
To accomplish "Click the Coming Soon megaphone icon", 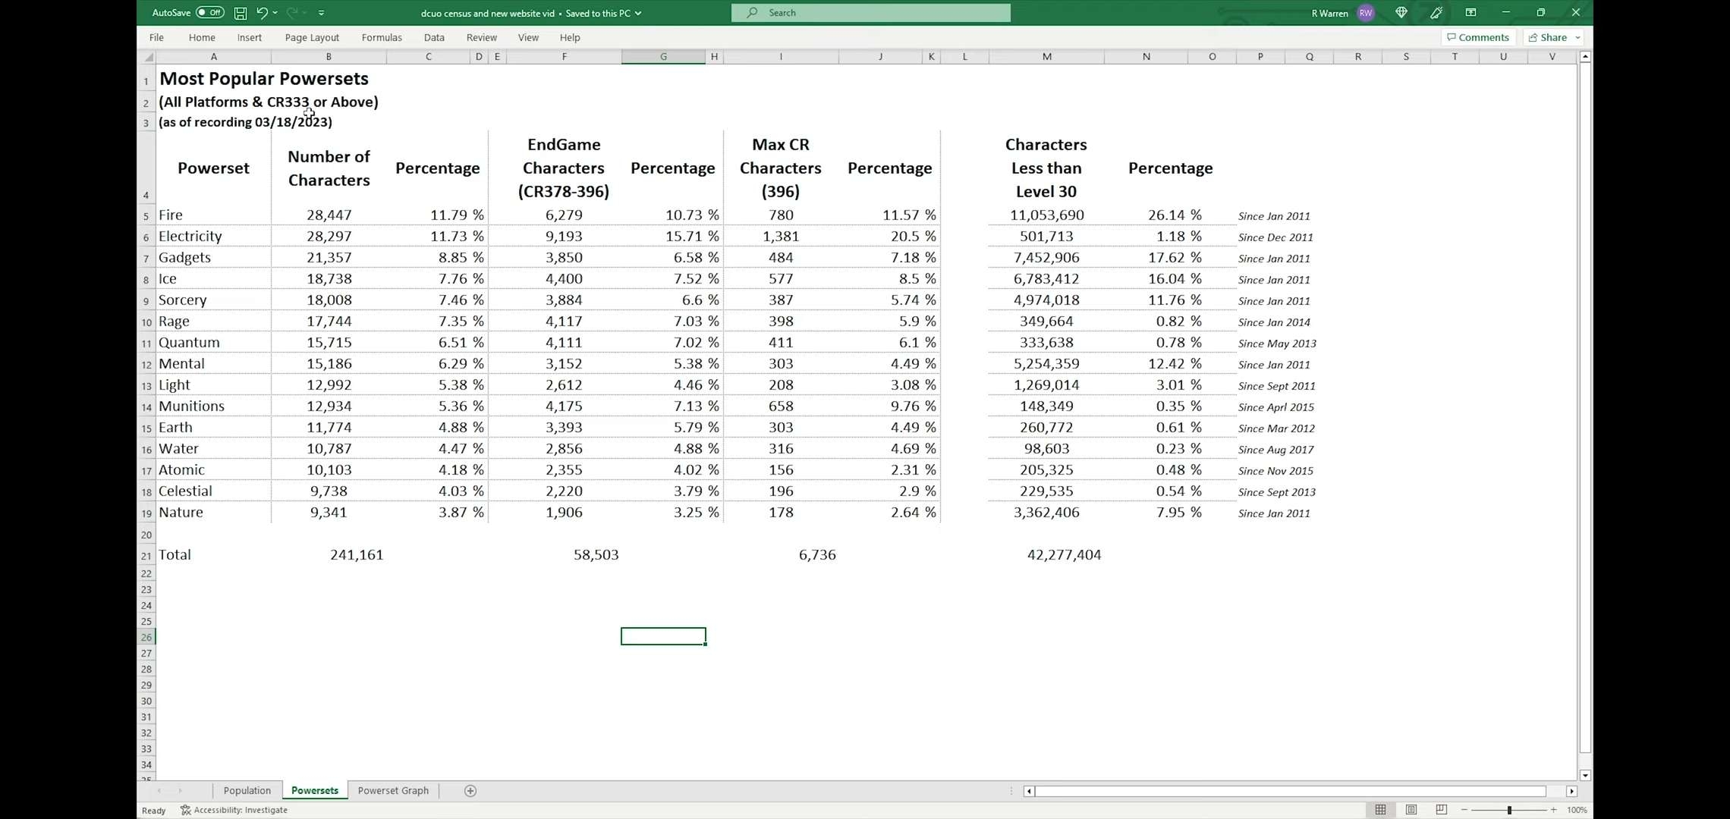I will coord(1436,13).
